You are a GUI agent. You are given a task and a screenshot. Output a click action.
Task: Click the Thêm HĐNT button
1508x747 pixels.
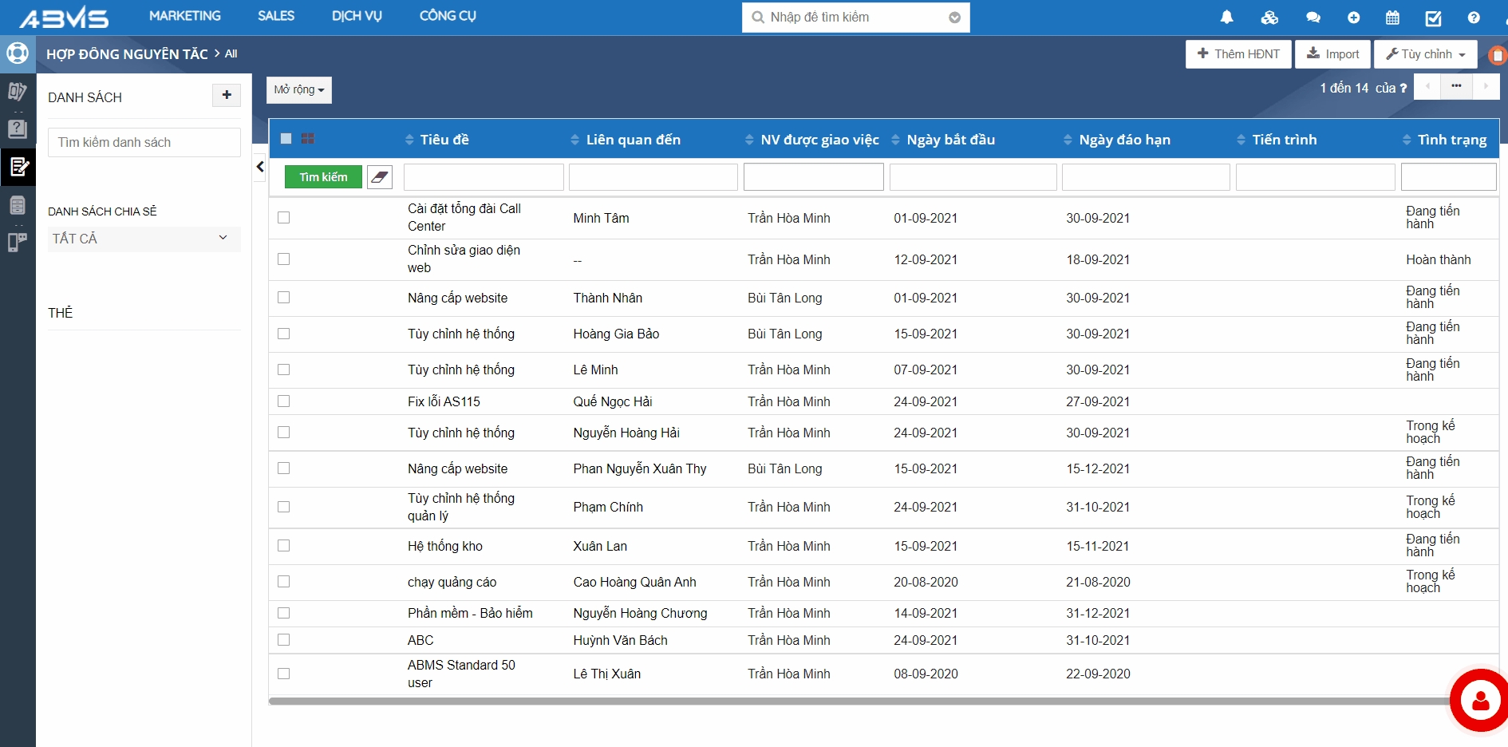tap(1238, 54)
